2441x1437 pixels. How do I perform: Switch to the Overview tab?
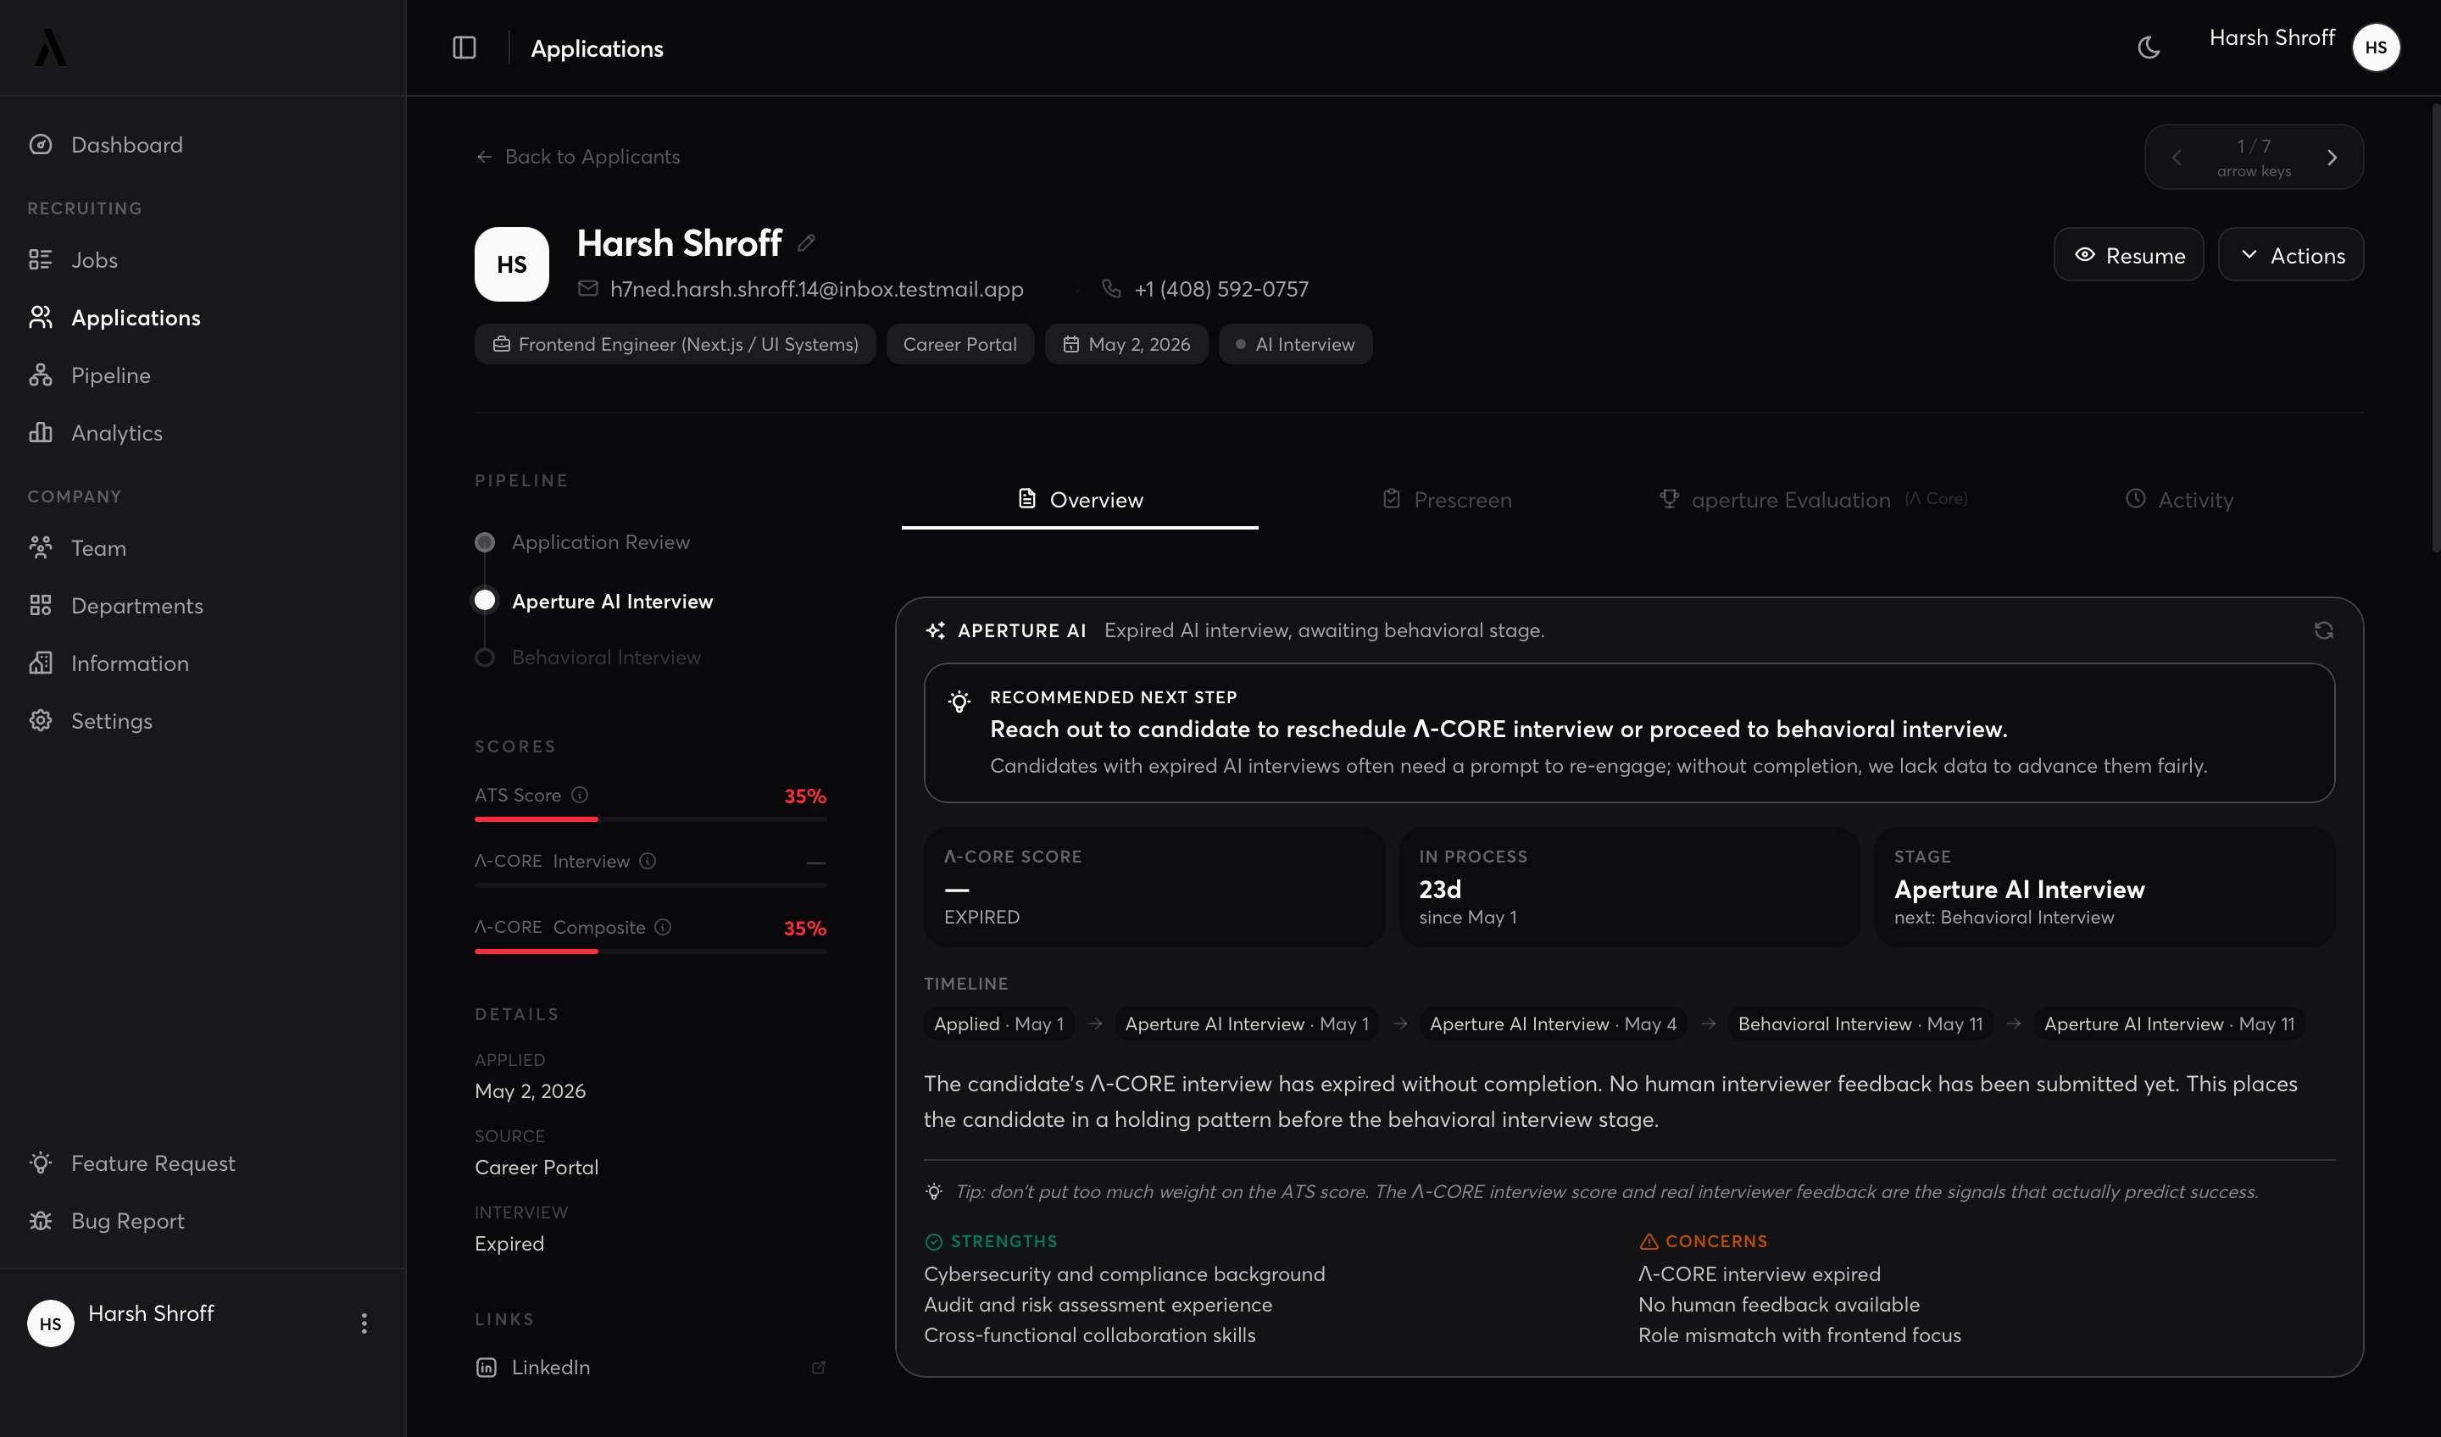[x=1080, y=500]
